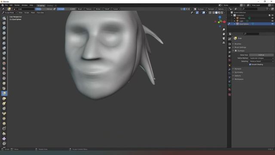Open the Material properties tab
Image resolution: width=275 pixels, height=155 pixels.
[229, 90]
